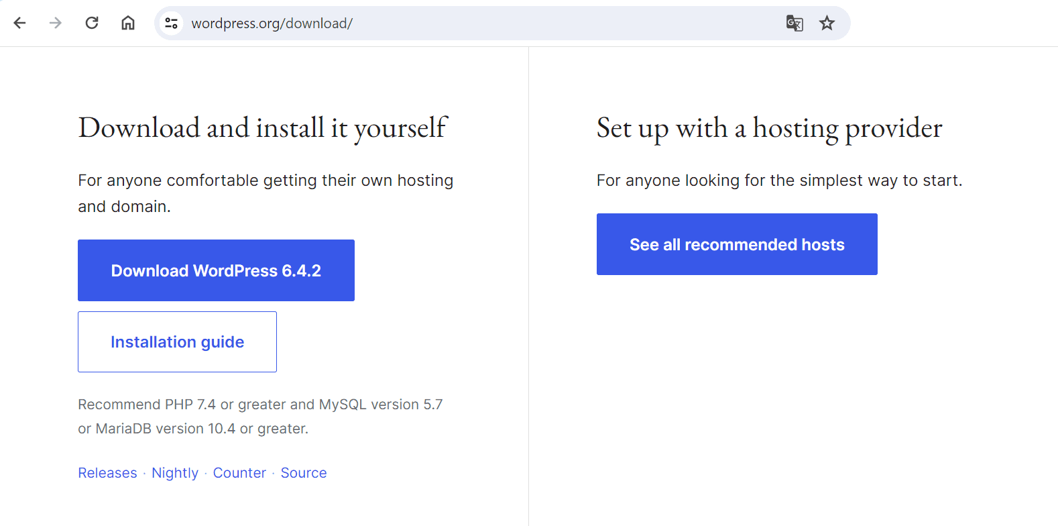Open the browser home page
The width and height of the screenshot is (1058, 526).
128,23
